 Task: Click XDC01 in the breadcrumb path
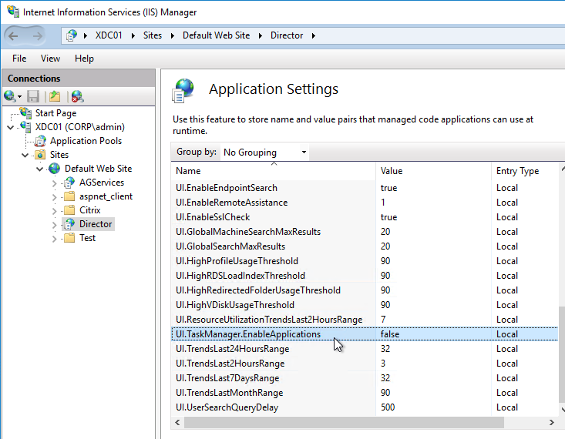tap(109, 35)
